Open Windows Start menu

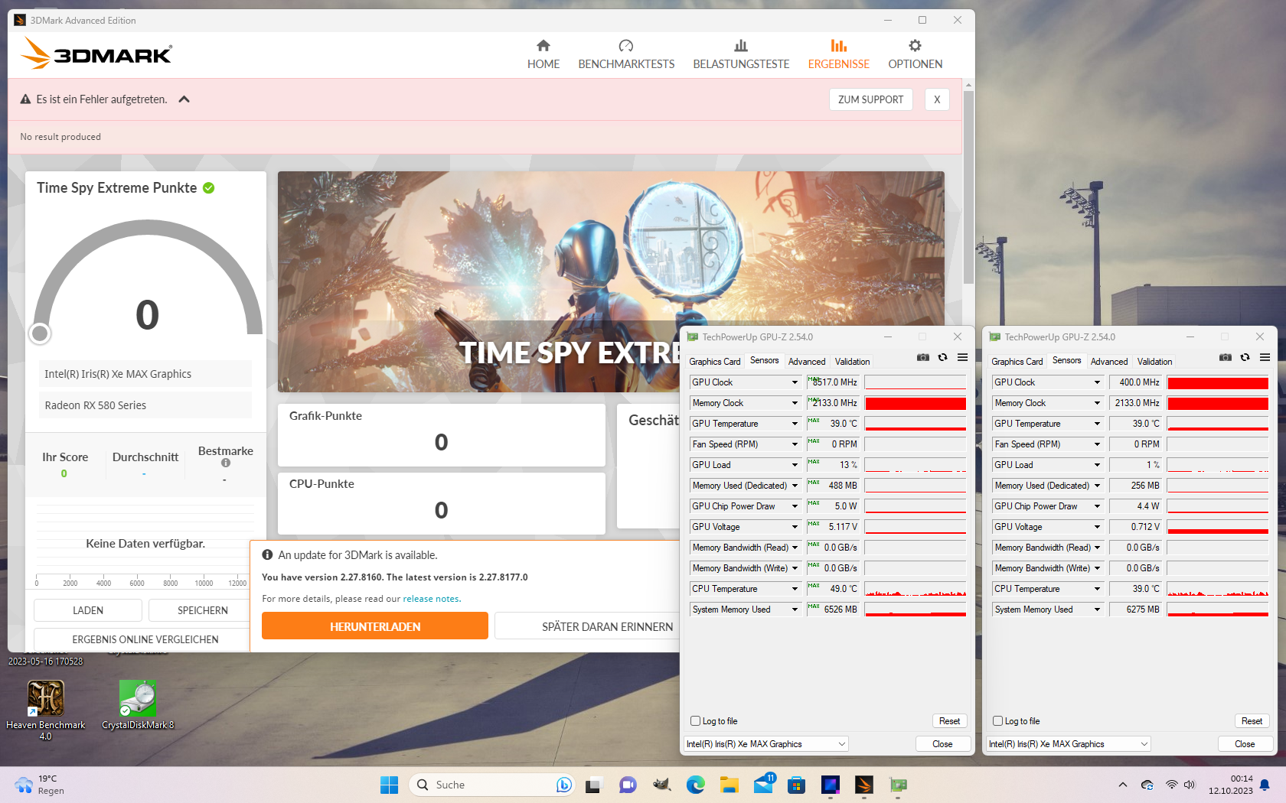(x=389, y=785)
